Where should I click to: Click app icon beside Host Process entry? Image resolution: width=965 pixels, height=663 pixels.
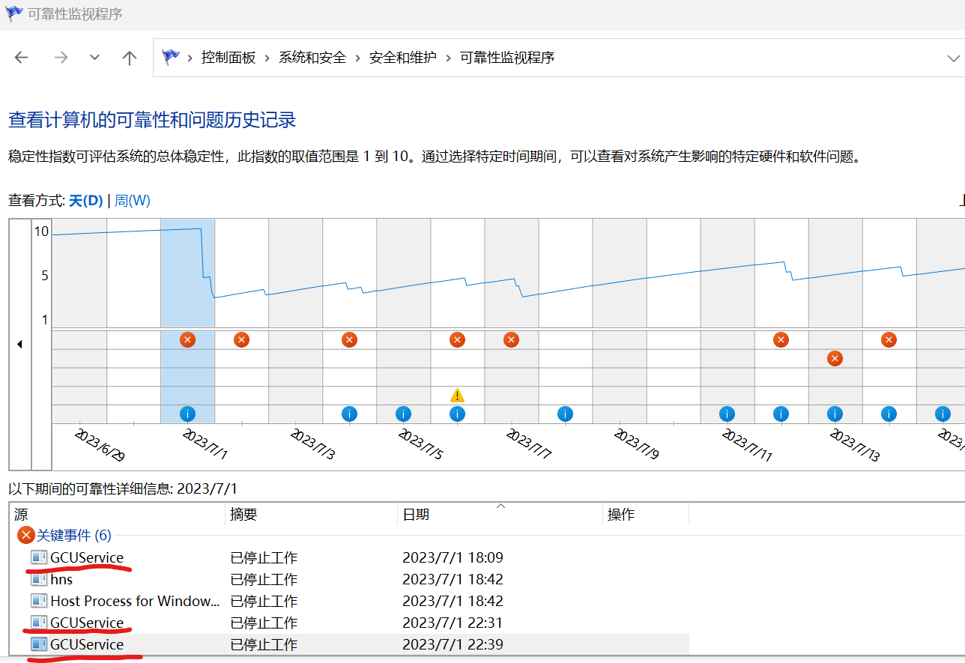point(39,601)
